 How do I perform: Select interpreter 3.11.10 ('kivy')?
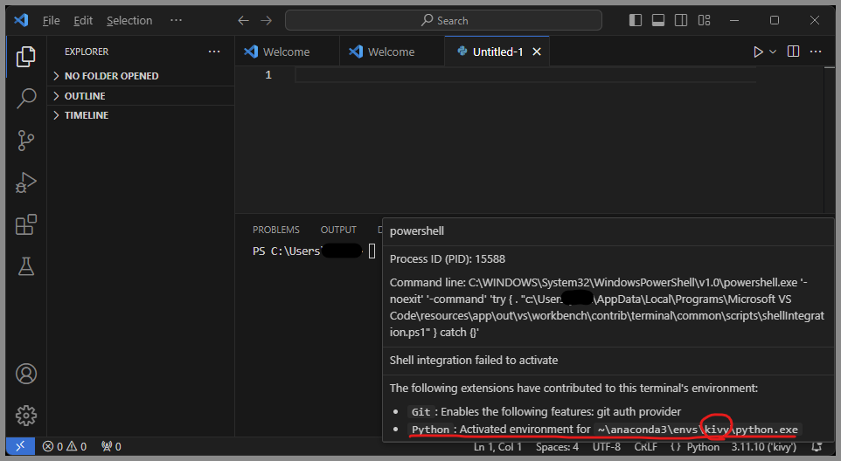[764, 446]
